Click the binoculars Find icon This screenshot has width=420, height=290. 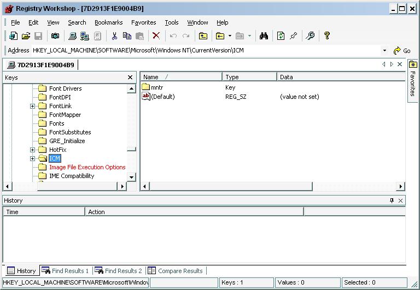tap(264, 36)
